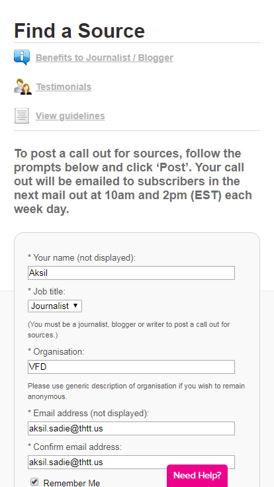Open the Testimonials link
The image size is (274, 487).
[64, 87]
